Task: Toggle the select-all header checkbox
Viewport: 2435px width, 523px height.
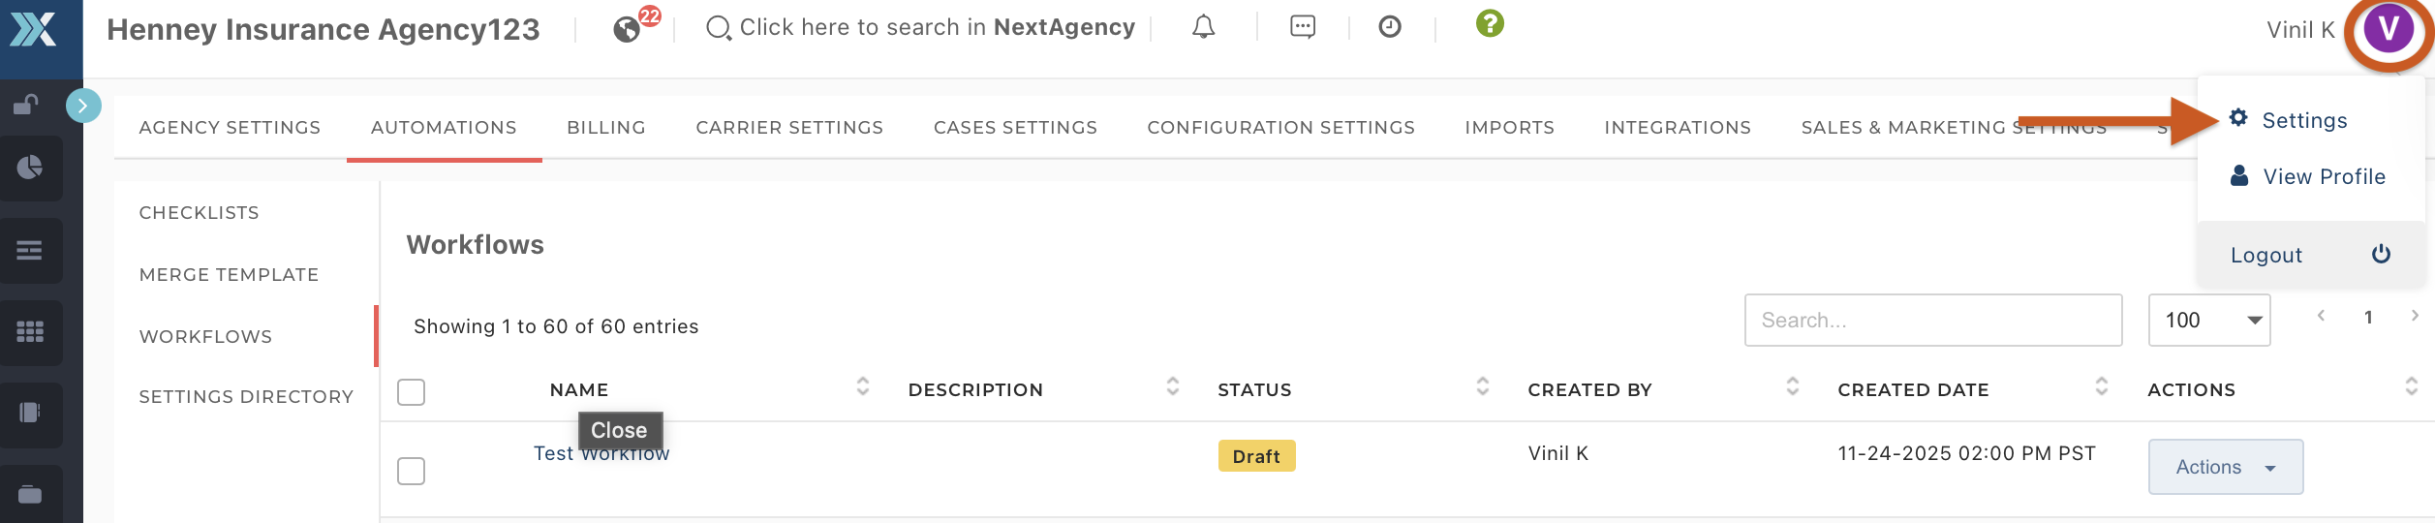Action: [412, 392]
